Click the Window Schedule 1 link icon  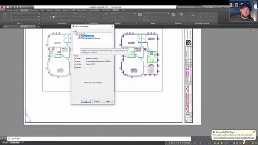click(x=79, y=36)
